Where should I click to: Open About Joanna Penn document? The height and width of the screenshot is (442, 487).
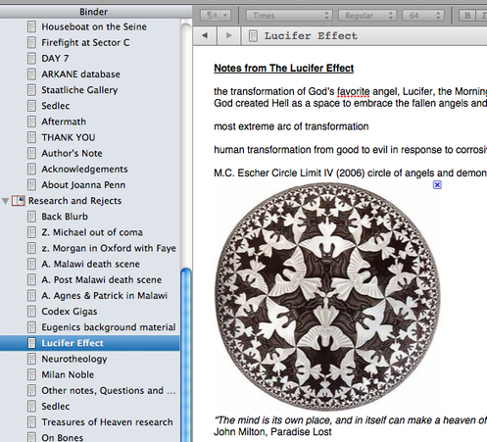pos(83,185)
